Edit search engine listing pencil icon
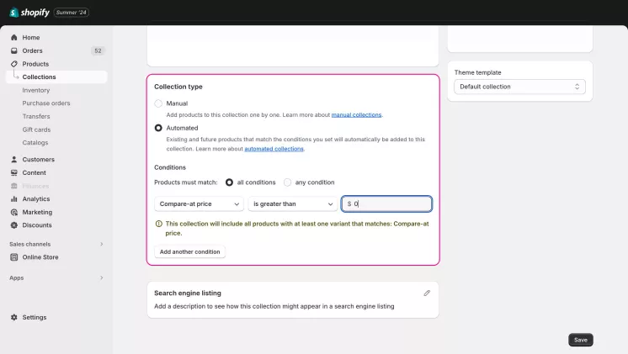The width and height of the screenshot is (628, 354). pyautogui.click(x=427, y=293)
